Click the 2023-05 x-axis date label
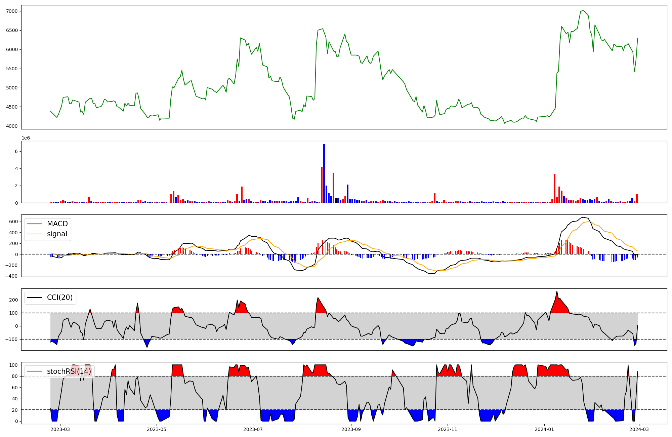 coord(157,429)
